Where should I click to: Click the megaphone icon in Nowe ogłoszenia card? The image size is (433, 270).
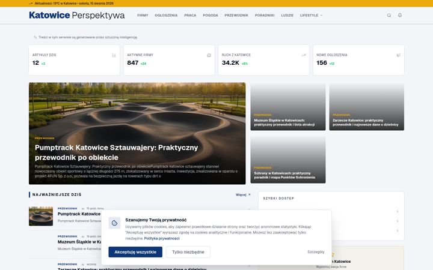point(399,55)
